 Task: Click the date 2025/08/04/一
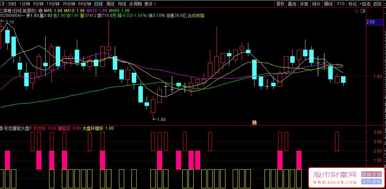[x=12, y=16]
